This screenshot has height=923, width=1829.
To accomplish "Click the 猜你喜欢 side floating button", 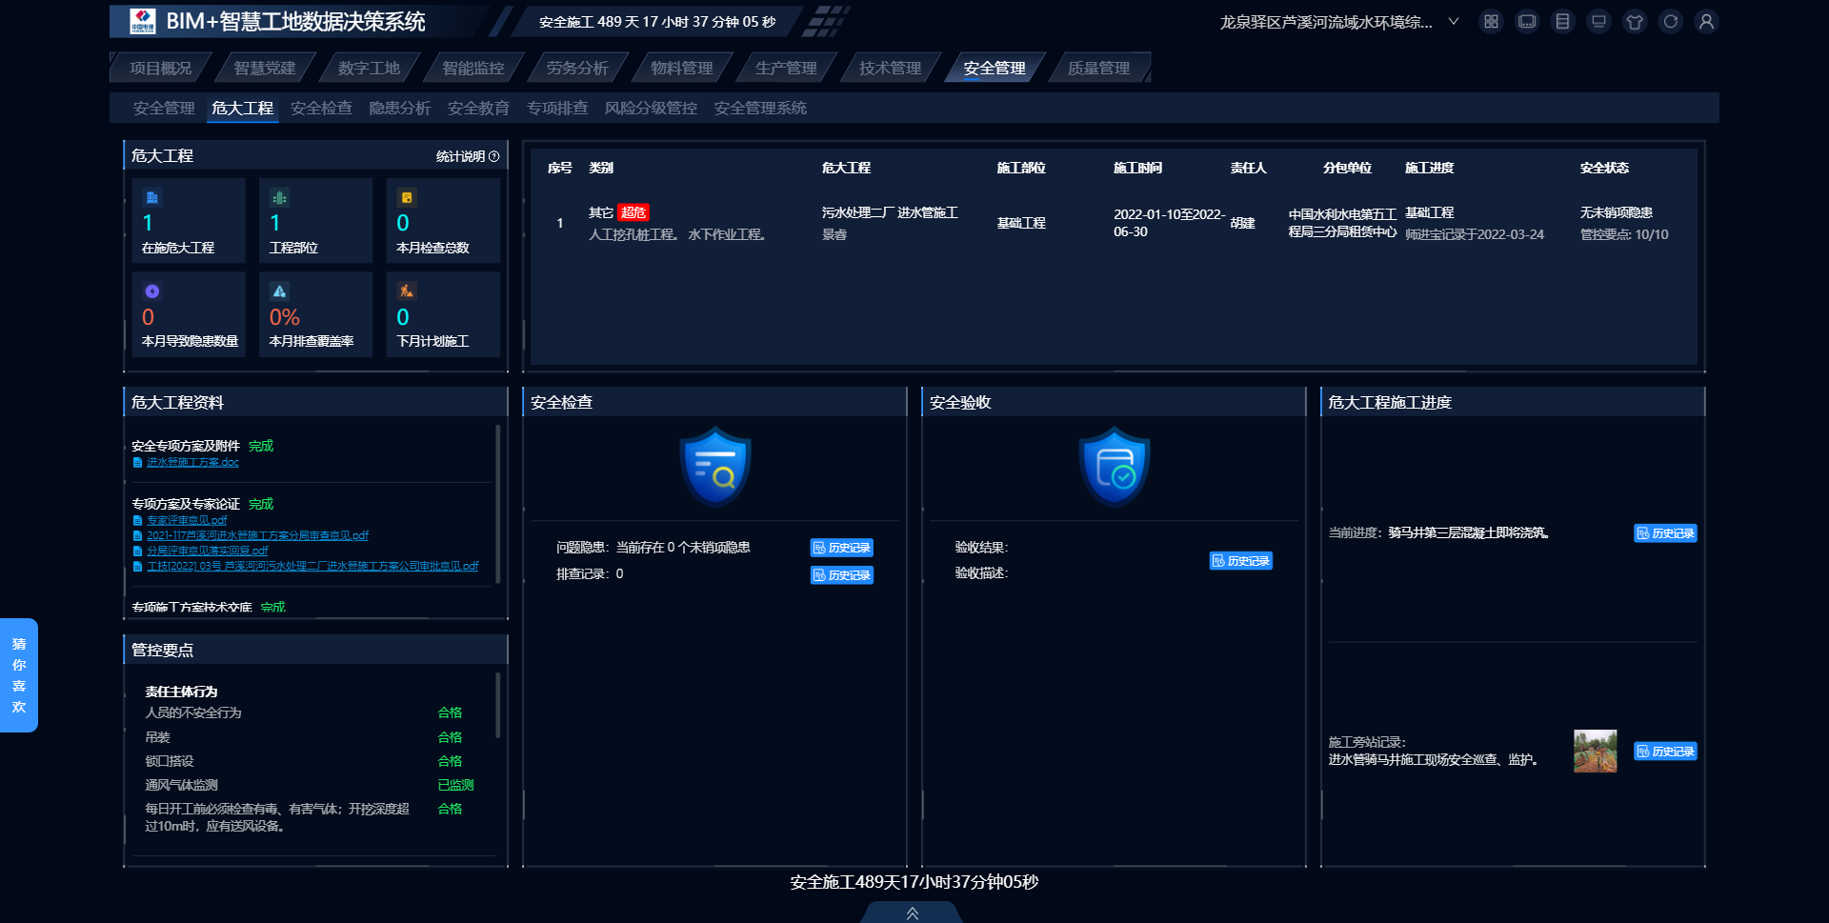I will click(x=19, y=675).
